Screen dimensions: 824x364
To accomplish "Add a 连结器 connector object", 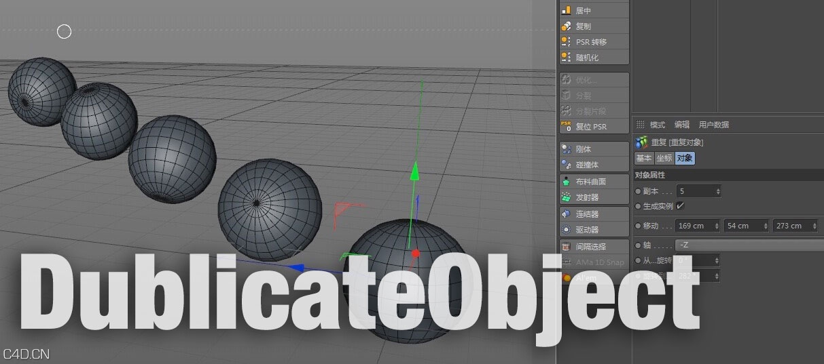I will (594, 214).
